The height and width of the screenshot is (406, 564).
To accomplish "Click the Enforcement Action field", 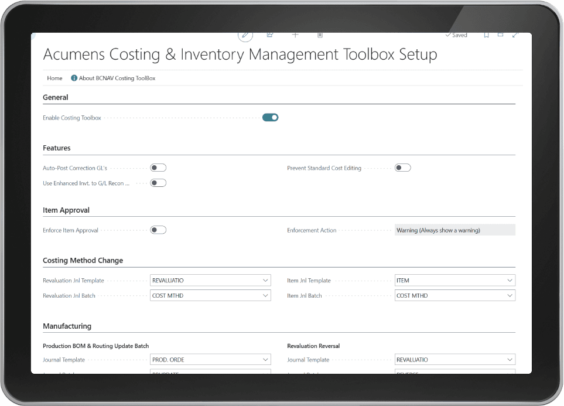I will [455, 230].
